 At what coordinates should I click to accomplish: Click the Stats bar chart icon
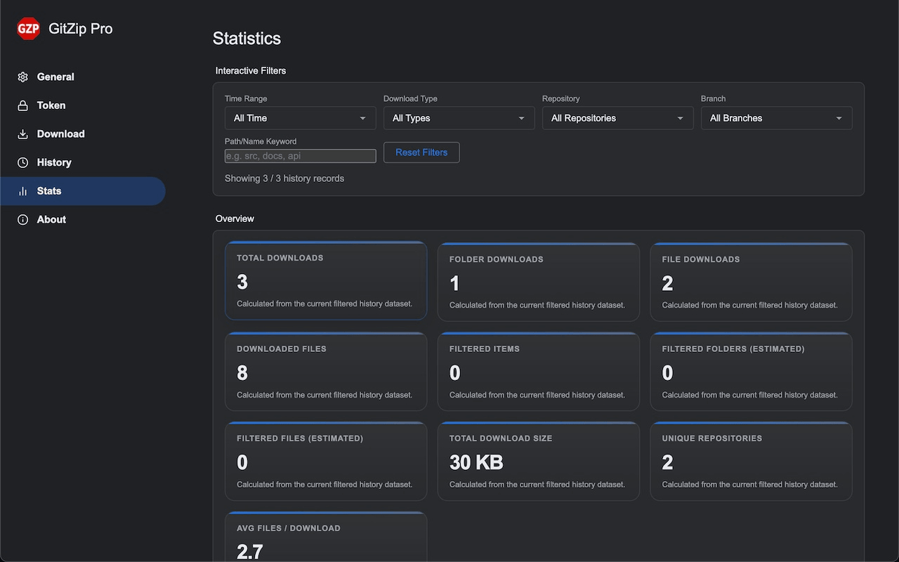pyautogui.click(x=23, y=191)
